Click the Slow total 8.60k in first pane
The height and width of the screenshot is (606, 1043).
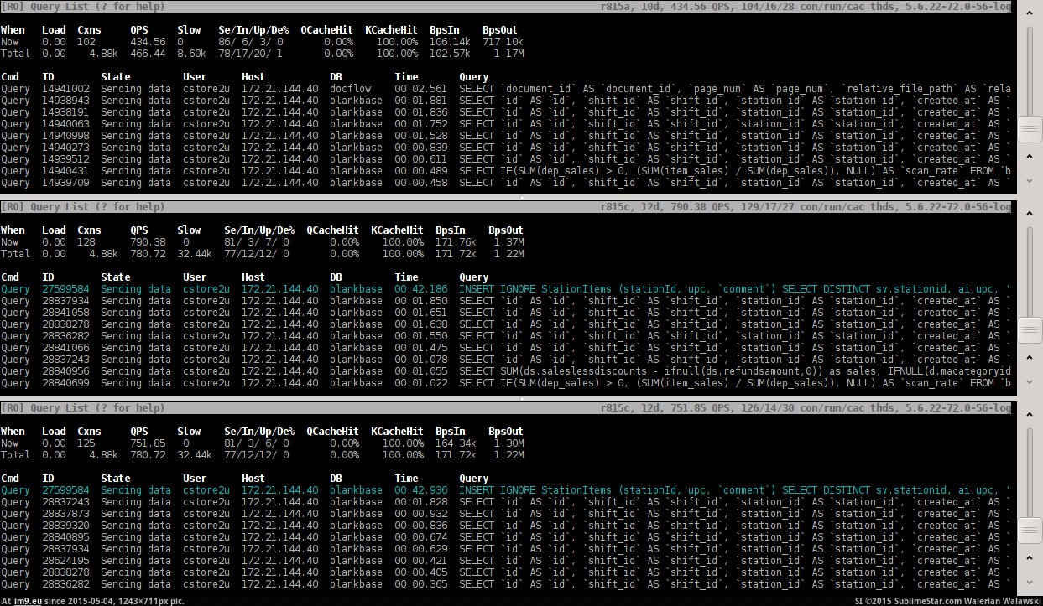point(191,53)
